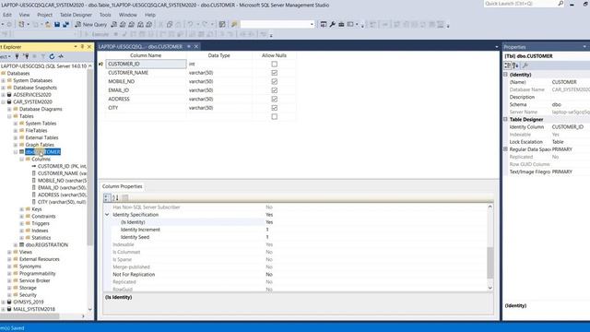Click Alphabetical icon in Properties panel
The width and height of the screenshot is (590, 332).
[x=515, y=65]
